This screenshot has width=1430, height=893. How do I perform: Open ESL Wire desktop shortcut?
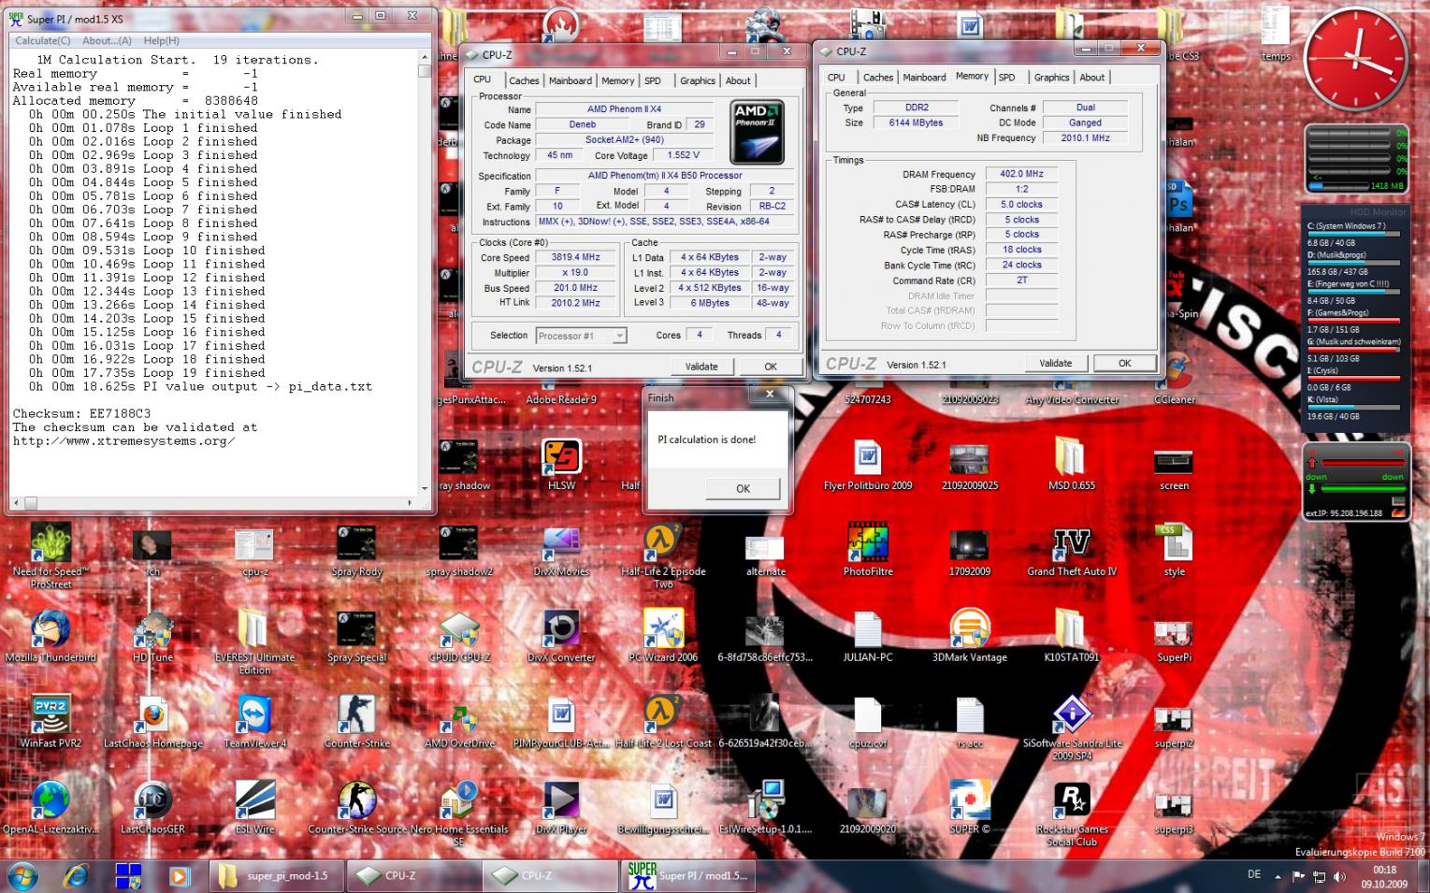pyautogui.click(x=254, y=806)
